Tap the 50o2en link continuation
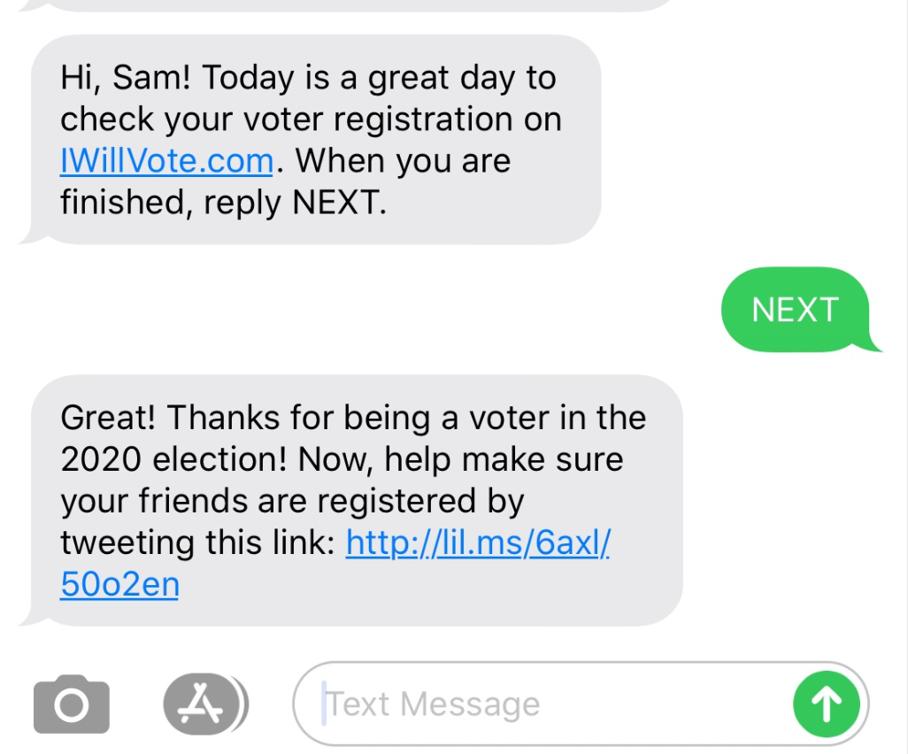Viewport: 908px width, 754px height. [x=119, y=585]
